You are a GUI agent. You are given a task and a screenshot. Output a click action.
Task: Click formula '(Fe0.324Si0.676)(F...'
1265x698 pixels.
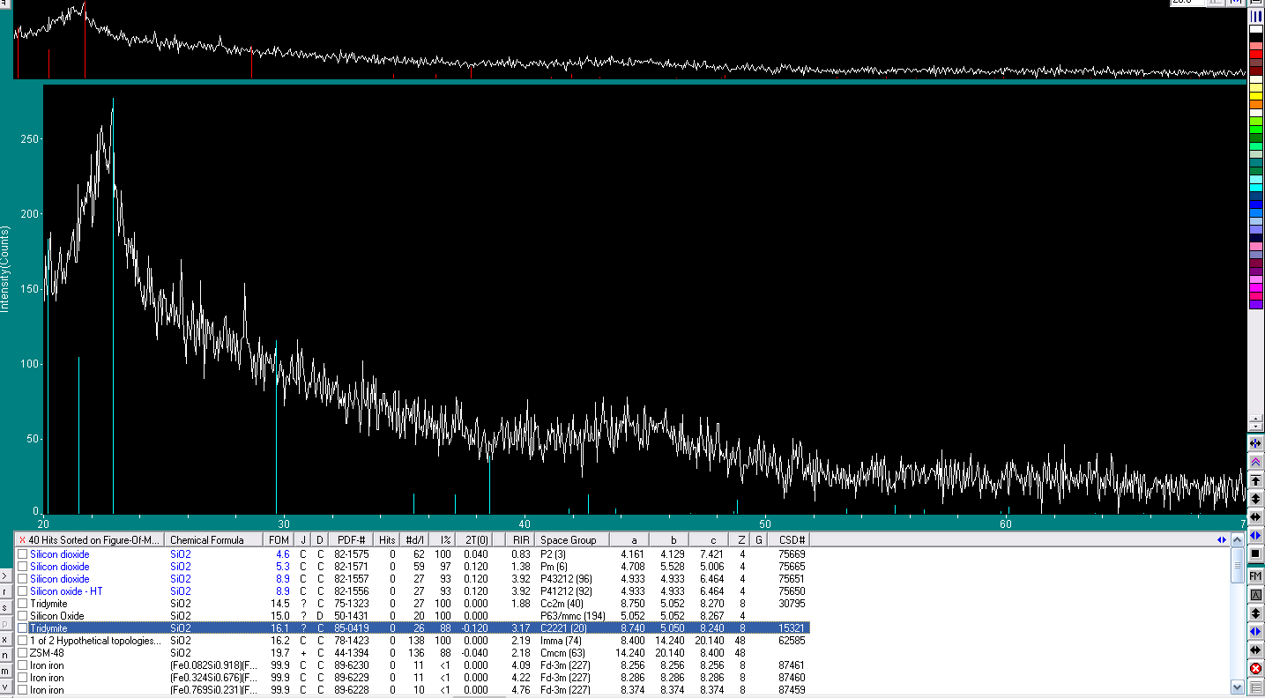(x=214, y=678)
